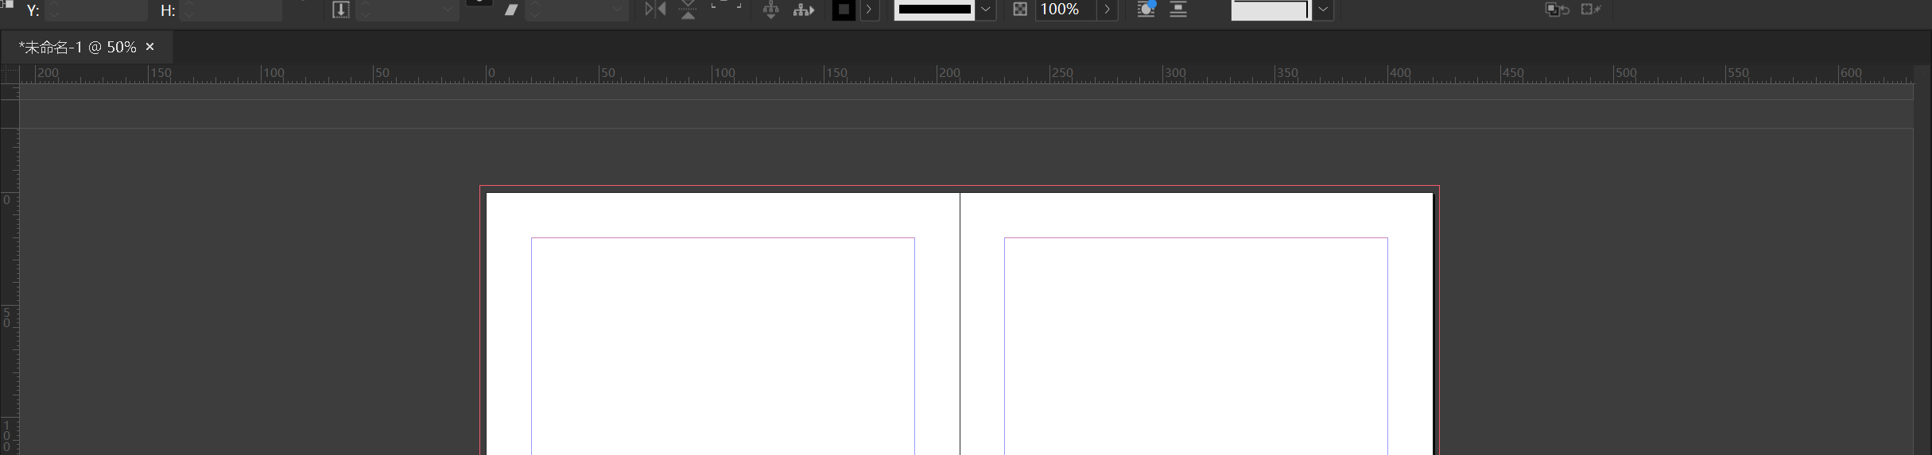Open the stroke style dropdown

986,10
